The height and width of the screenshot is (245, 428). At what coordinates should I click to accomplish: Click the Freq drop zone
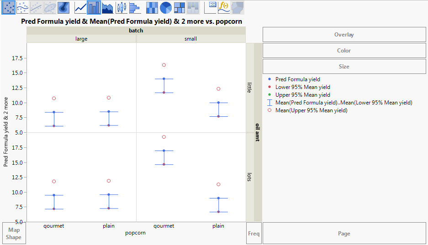point(254,233)
